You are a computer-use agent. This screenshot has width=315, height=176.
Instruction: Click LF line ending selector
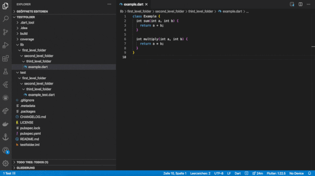tap(229, 173)
